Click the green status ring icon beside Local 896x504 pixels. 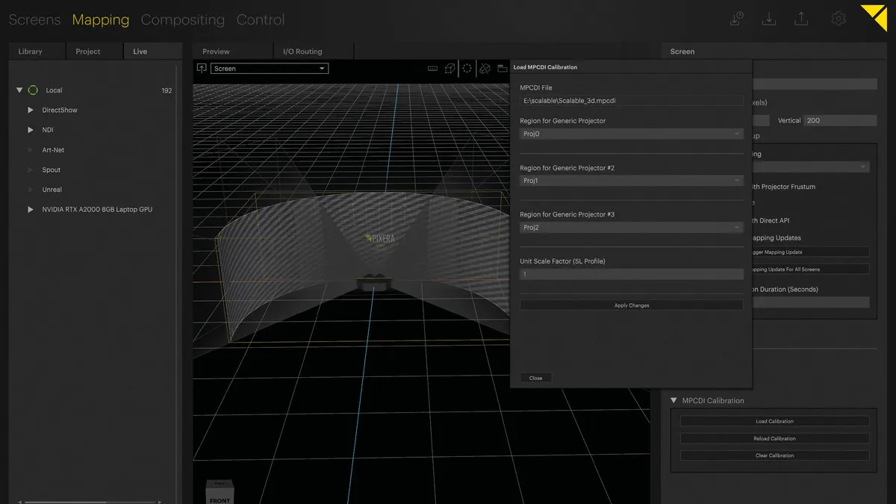(x=33, y=90)
